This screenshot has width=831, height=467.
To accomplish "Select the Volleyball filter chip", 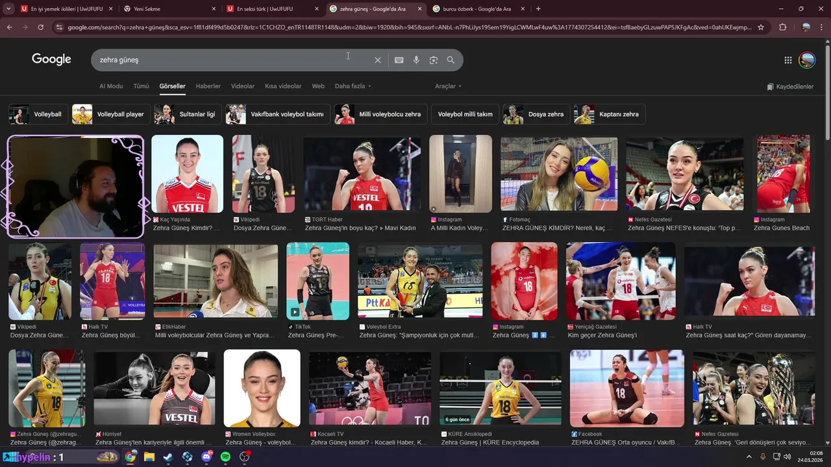I will point(37,114).
